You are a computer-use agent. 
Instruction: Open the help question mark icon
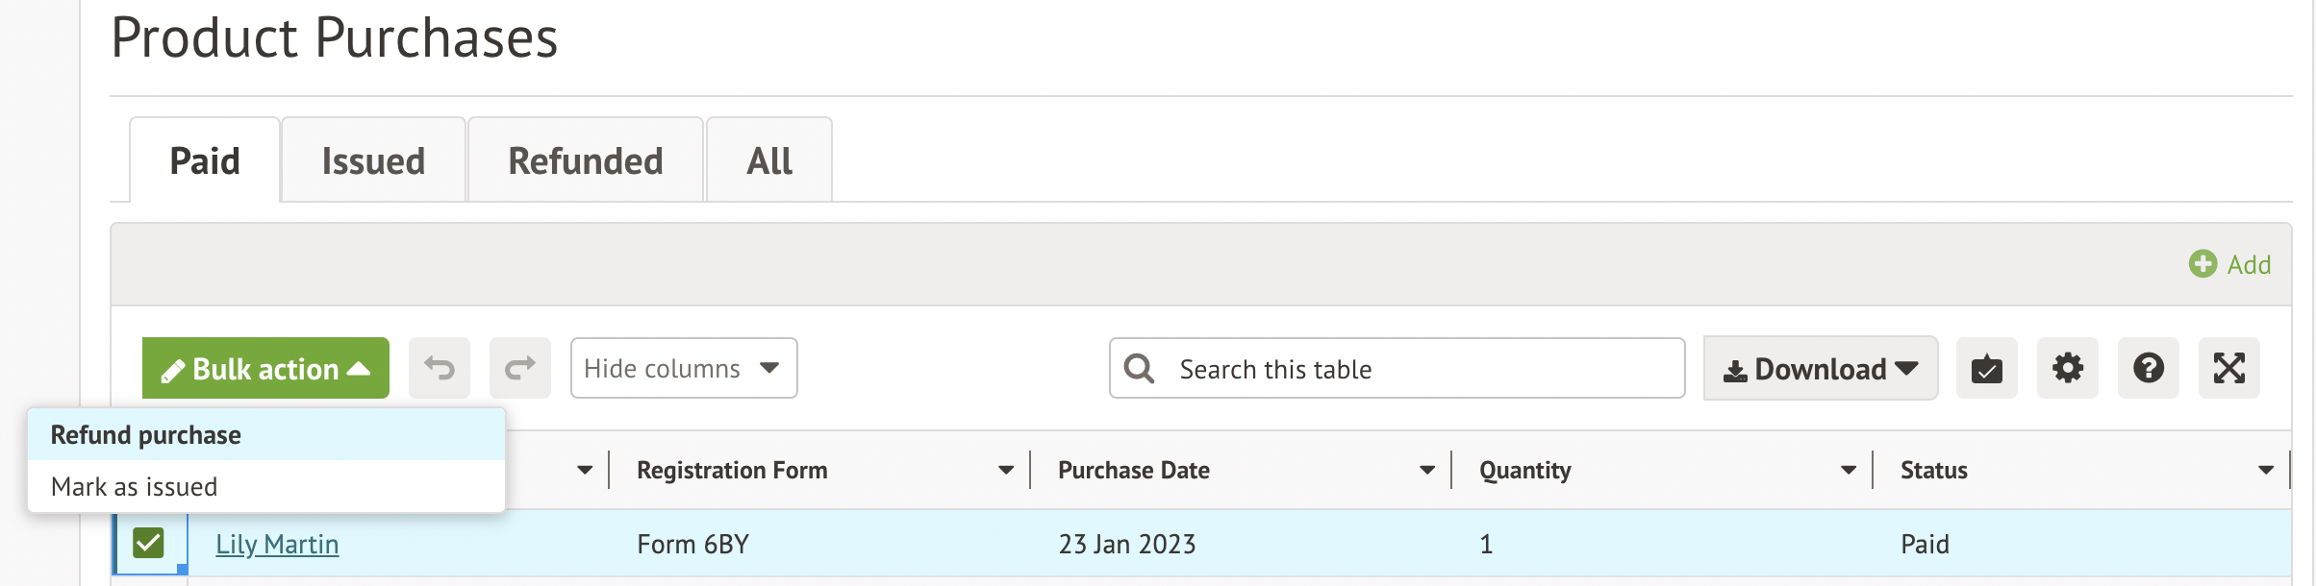(x=2148, y=368)
